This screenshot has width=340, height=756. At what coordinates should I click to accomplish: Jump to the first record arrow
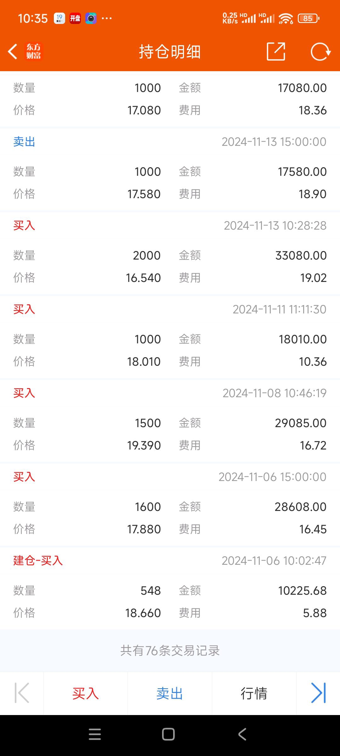(x=22, y=693)
